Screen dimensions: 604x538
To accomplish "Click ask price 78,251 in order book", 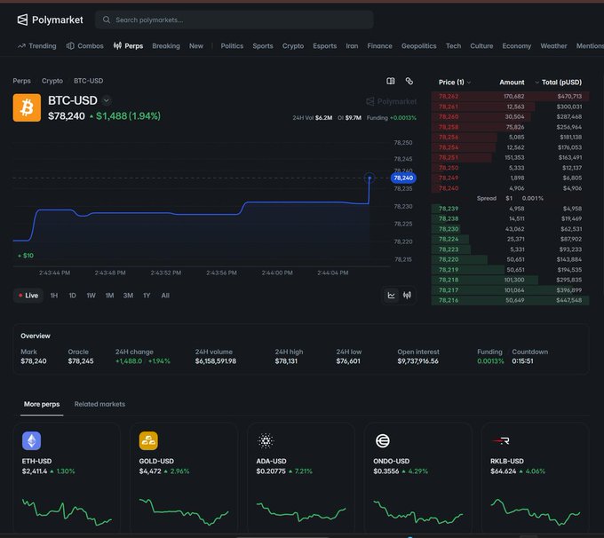I will point(449,157).
